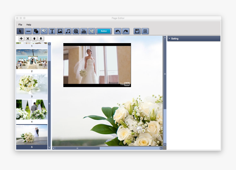This screenshot has height=170, width=236.
Task: Click the page numbering icon
Action: pos(92,31)
